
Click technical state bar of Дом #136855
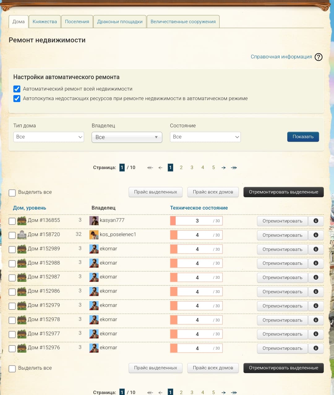pyautogui.click(x=196, y=221)
